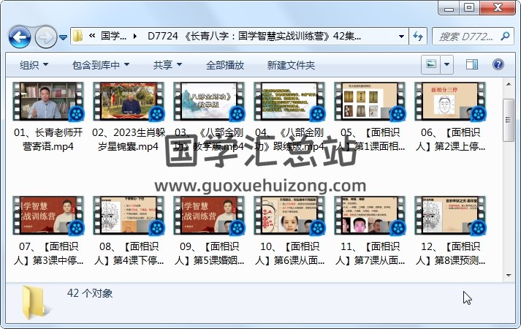The image size is (521, 329).
Task: Click the search magnifier icon
Action: (x=506, y=36)
